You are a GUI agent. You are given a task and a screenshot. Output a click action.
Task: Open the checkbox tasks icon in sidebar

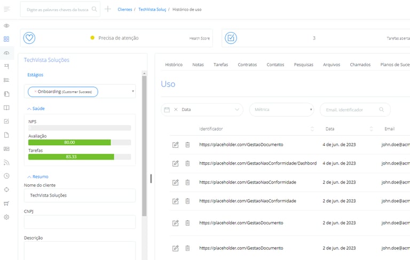click(6, 121)
